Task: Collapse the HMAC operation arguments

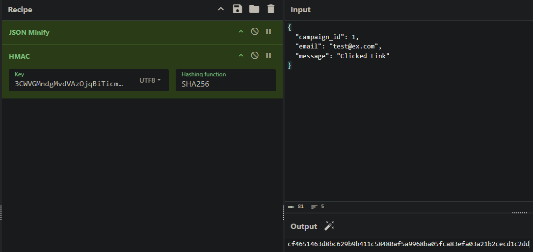Action: click(240, 55)
